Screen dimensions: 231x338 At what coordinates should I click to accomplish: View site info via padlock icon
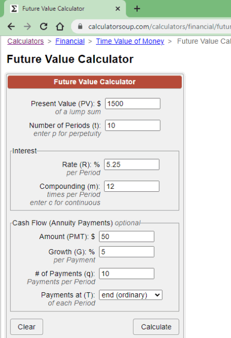[80, 26]
